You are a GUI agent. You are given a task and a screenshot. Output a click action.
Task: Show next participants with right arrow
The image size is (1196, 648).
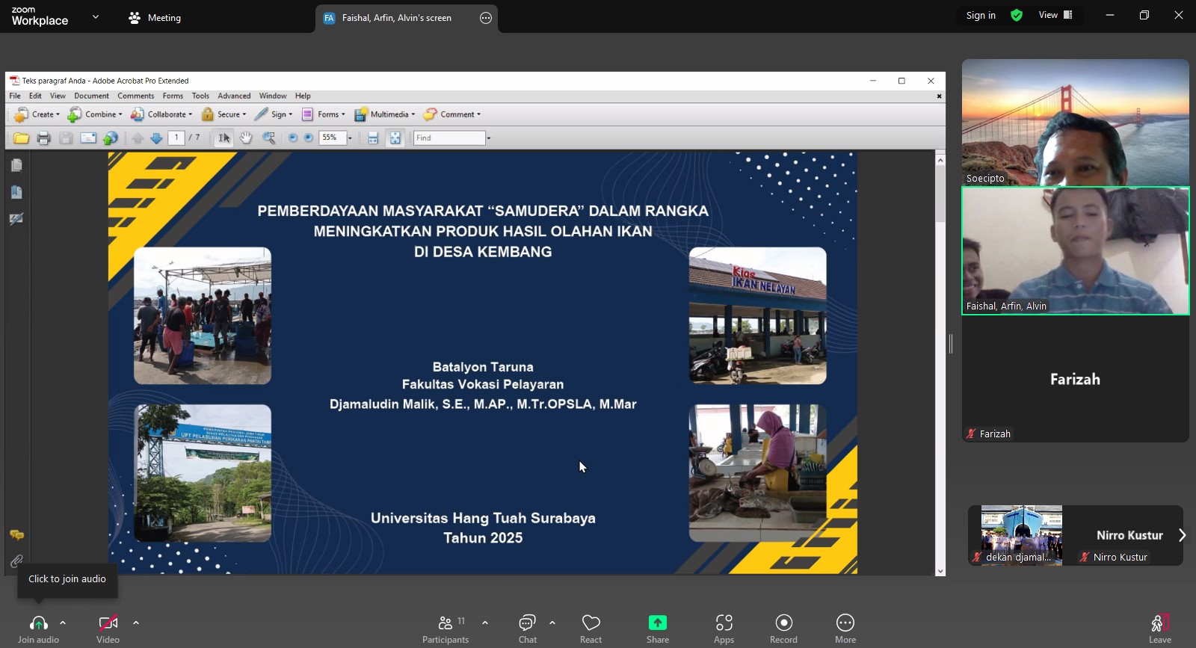coord(1182,535)
